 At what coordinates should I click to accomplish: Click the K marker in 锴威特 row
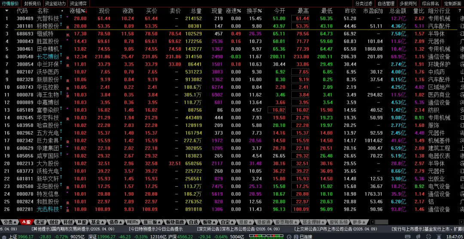coord(68,35)
